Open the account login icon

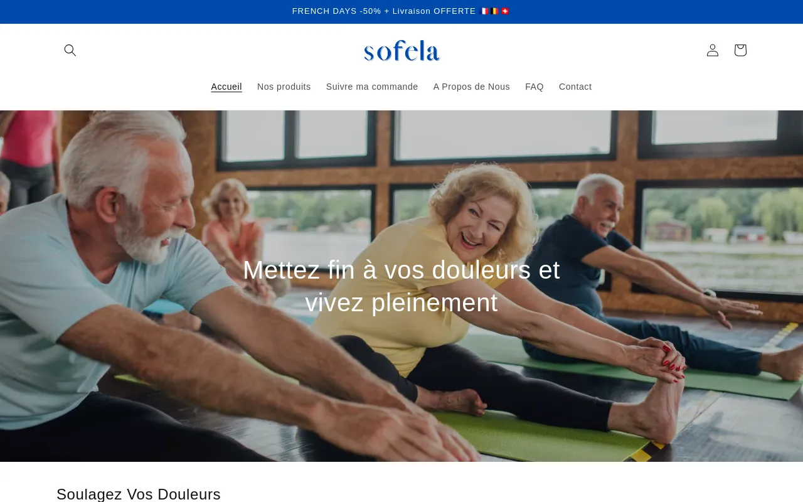pyautogui.click(x=713, y=50)
